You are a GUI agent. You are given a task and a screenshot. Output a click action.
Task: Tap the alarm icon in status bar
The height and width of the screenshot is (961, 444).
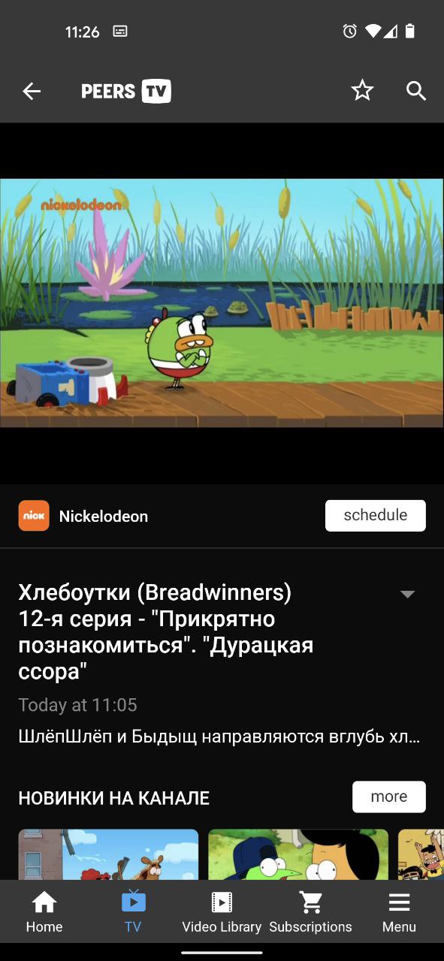coord(349,32)
